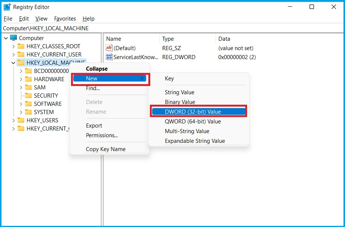Open the Edit menu

24,19
